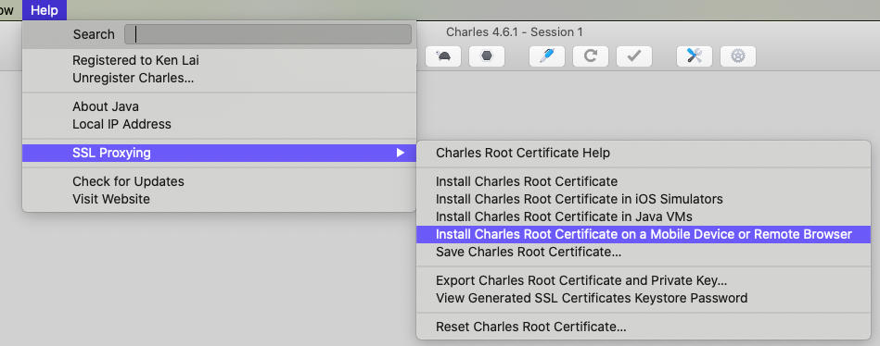Image resolution: width=880 pixels, height=346 pixels.
Task: Click the pen compose toolbar icon
Action: click(x=546, y=56)
